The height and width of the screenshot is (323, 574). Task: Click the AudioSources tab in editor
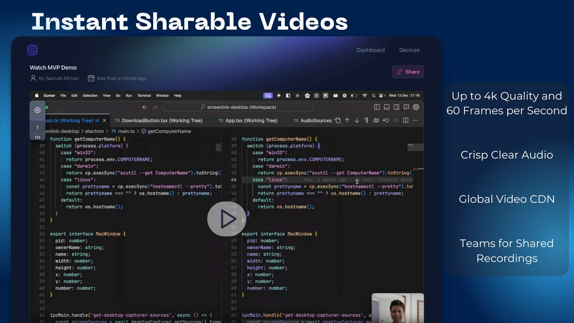(315, 120)
